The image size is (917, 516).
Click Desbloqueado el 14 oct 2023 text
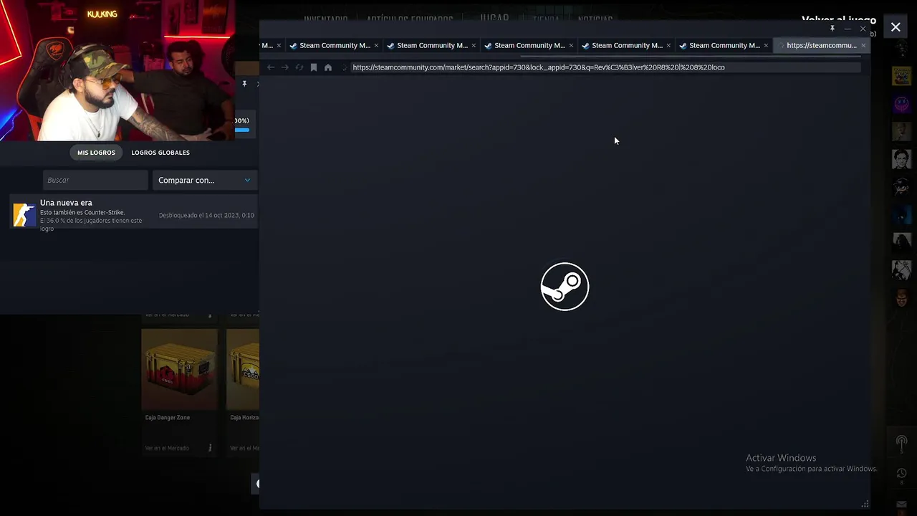pyautogui.click(x=206, y=215)
